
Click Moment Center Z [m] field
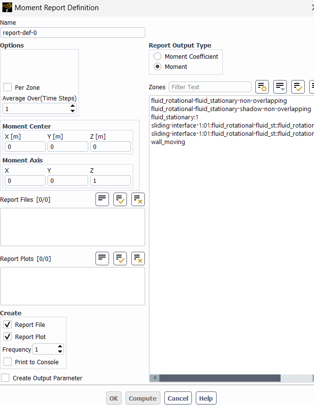tap(110, 146)
